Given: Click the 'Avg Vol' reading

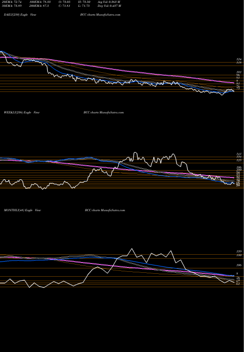Looking at the screenshot, I should [x=109, y=2].
